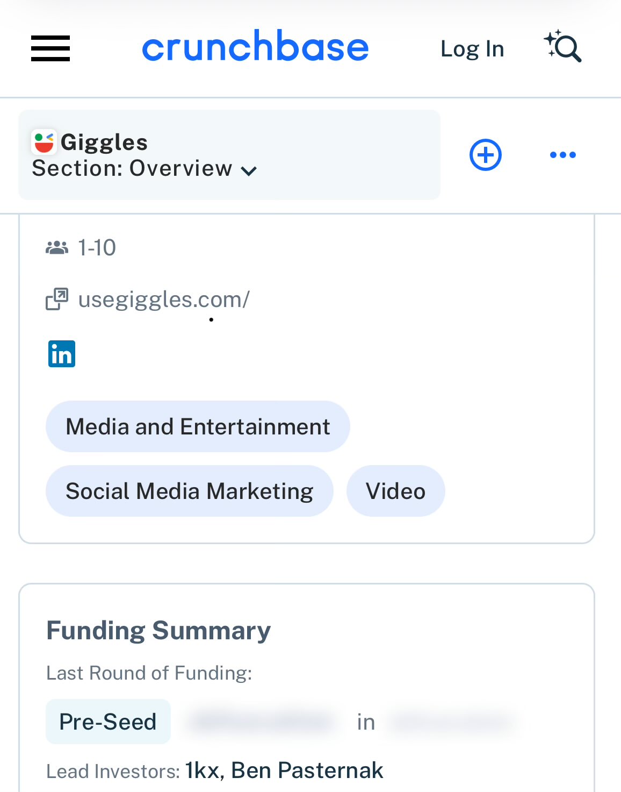Open the Giggles LinkedIn profile icon
Image resolution: width=621 pixels, height=792 pixels.
tap(62, 354)
